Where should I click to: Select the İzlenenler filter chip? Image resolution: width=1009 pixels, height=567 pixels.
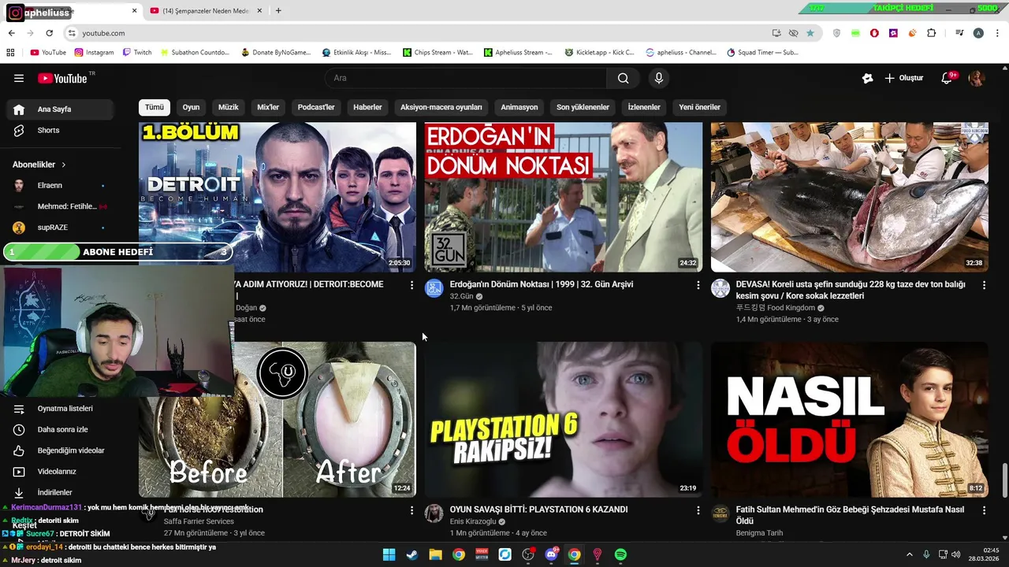pyautogui.click(x=644, y=107)
